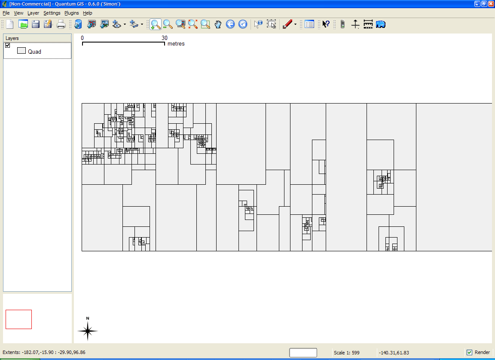Expand the red pencil digitizing dropdown arrow
The height and width of the screenshot is (360, 495).
click(295, 24)
